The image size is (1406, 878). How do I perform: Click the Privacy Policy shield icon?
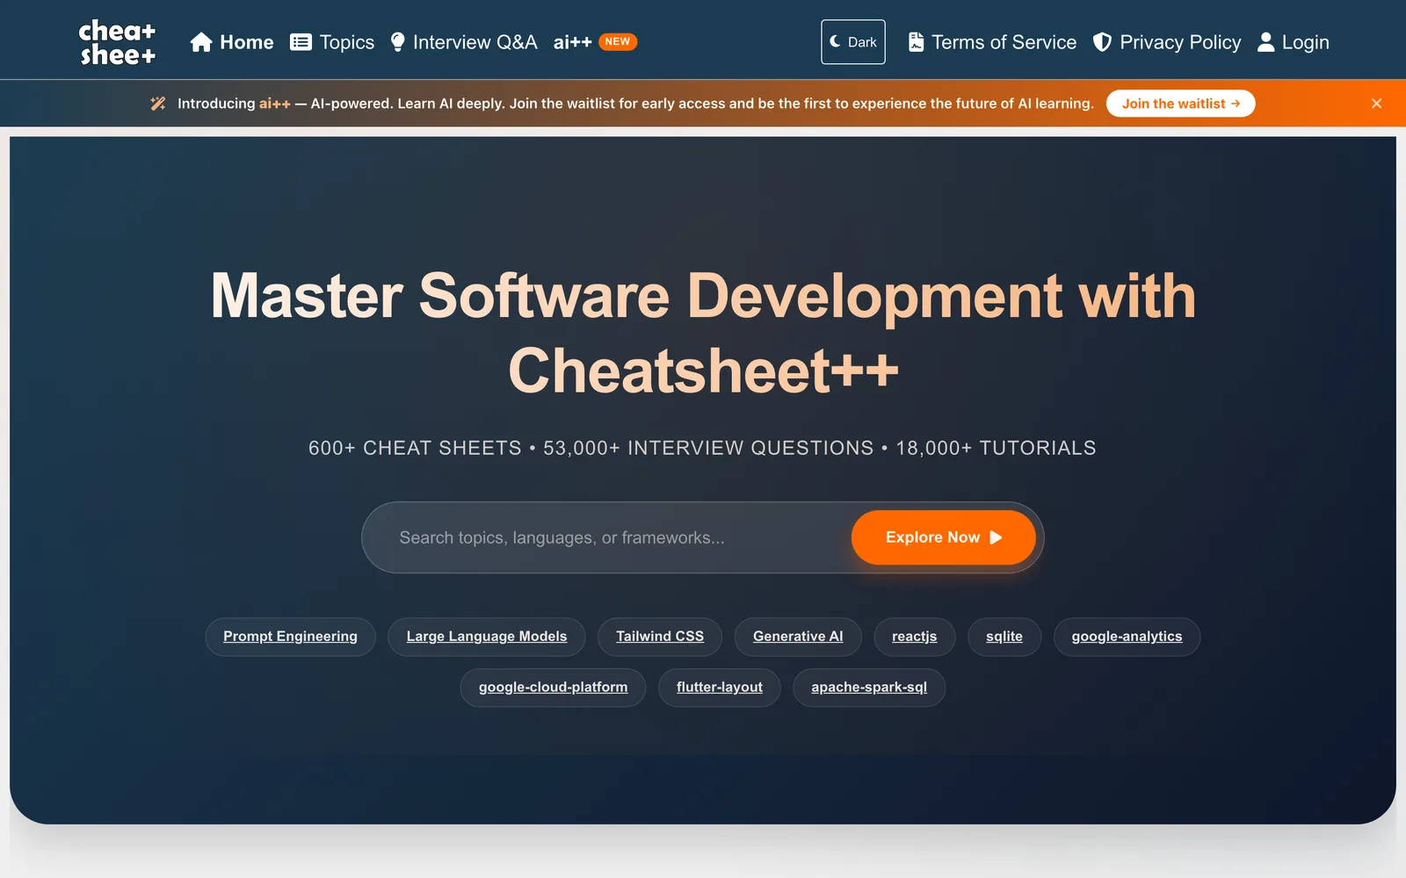1102,42
